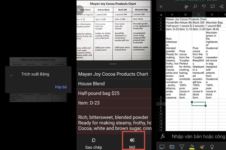The width and height of the screenshot is (226, 150).
Task: Select cell A2 'House Ble' in Excel
Action: (172, 23)
